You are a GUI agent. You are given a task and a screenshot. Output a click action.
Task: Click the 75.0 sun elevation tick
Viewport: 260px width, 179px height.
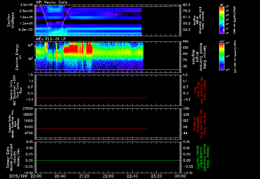tap(187, 11)
